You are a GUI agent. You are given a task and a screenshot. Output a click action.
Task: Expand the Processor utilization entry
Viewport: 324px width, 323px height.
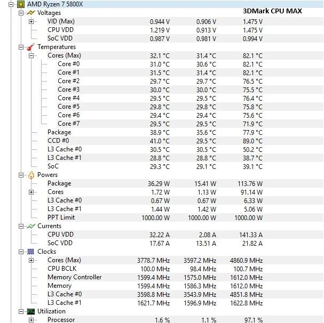31,320
